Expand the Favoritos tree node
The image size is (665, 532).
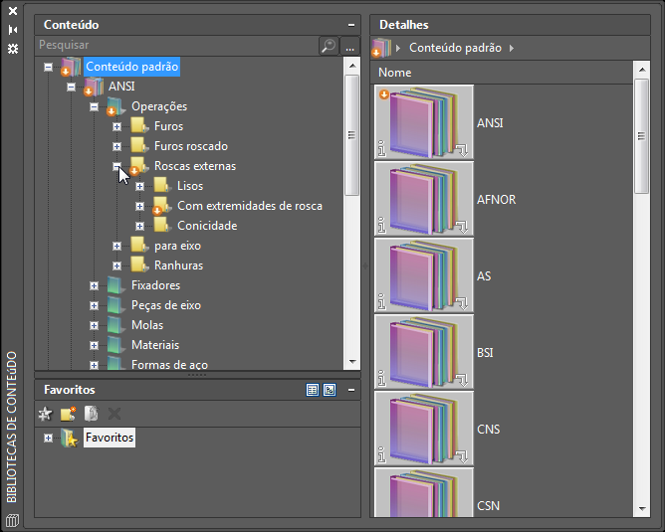pos(49,438)
